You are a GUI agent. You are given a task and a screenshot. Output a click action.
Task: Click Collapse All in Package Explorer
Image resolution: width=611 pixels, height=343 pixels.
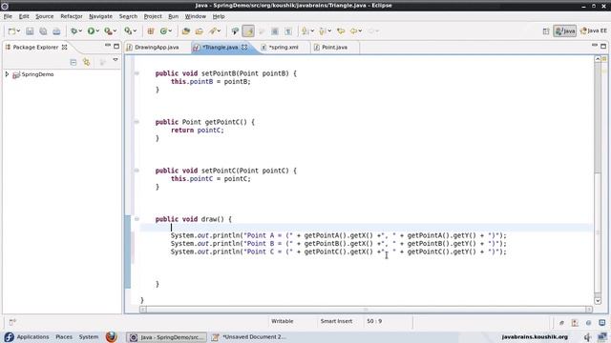[74, 62]
